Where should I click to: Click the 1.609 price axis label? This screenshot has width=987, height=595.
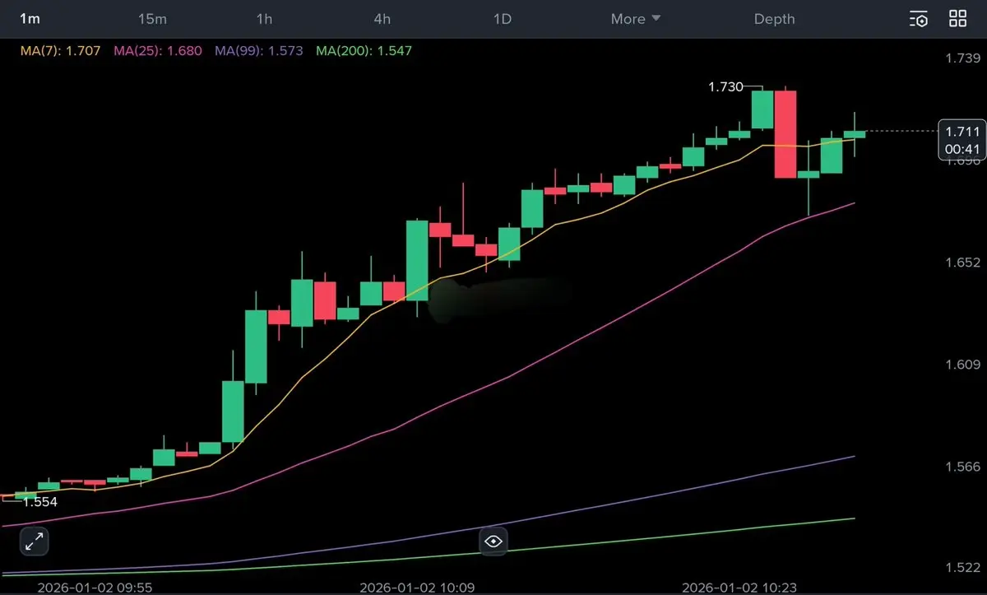[963, 365]
